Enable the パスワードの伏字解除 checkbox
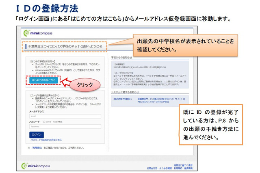 pyautogui.click(x=44, y=121)
